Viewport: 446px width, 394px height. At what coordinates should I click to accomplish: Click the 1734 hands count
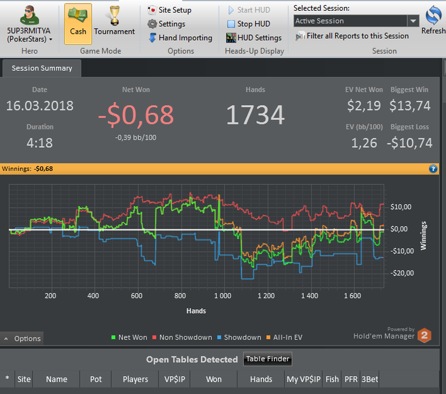click(x=255, y=115)
